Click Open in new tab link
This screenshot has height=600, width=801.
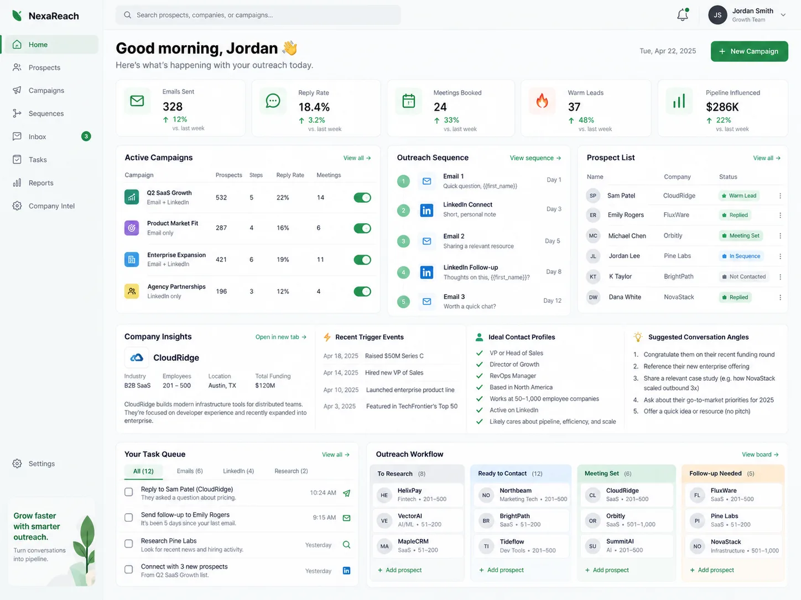280,337
